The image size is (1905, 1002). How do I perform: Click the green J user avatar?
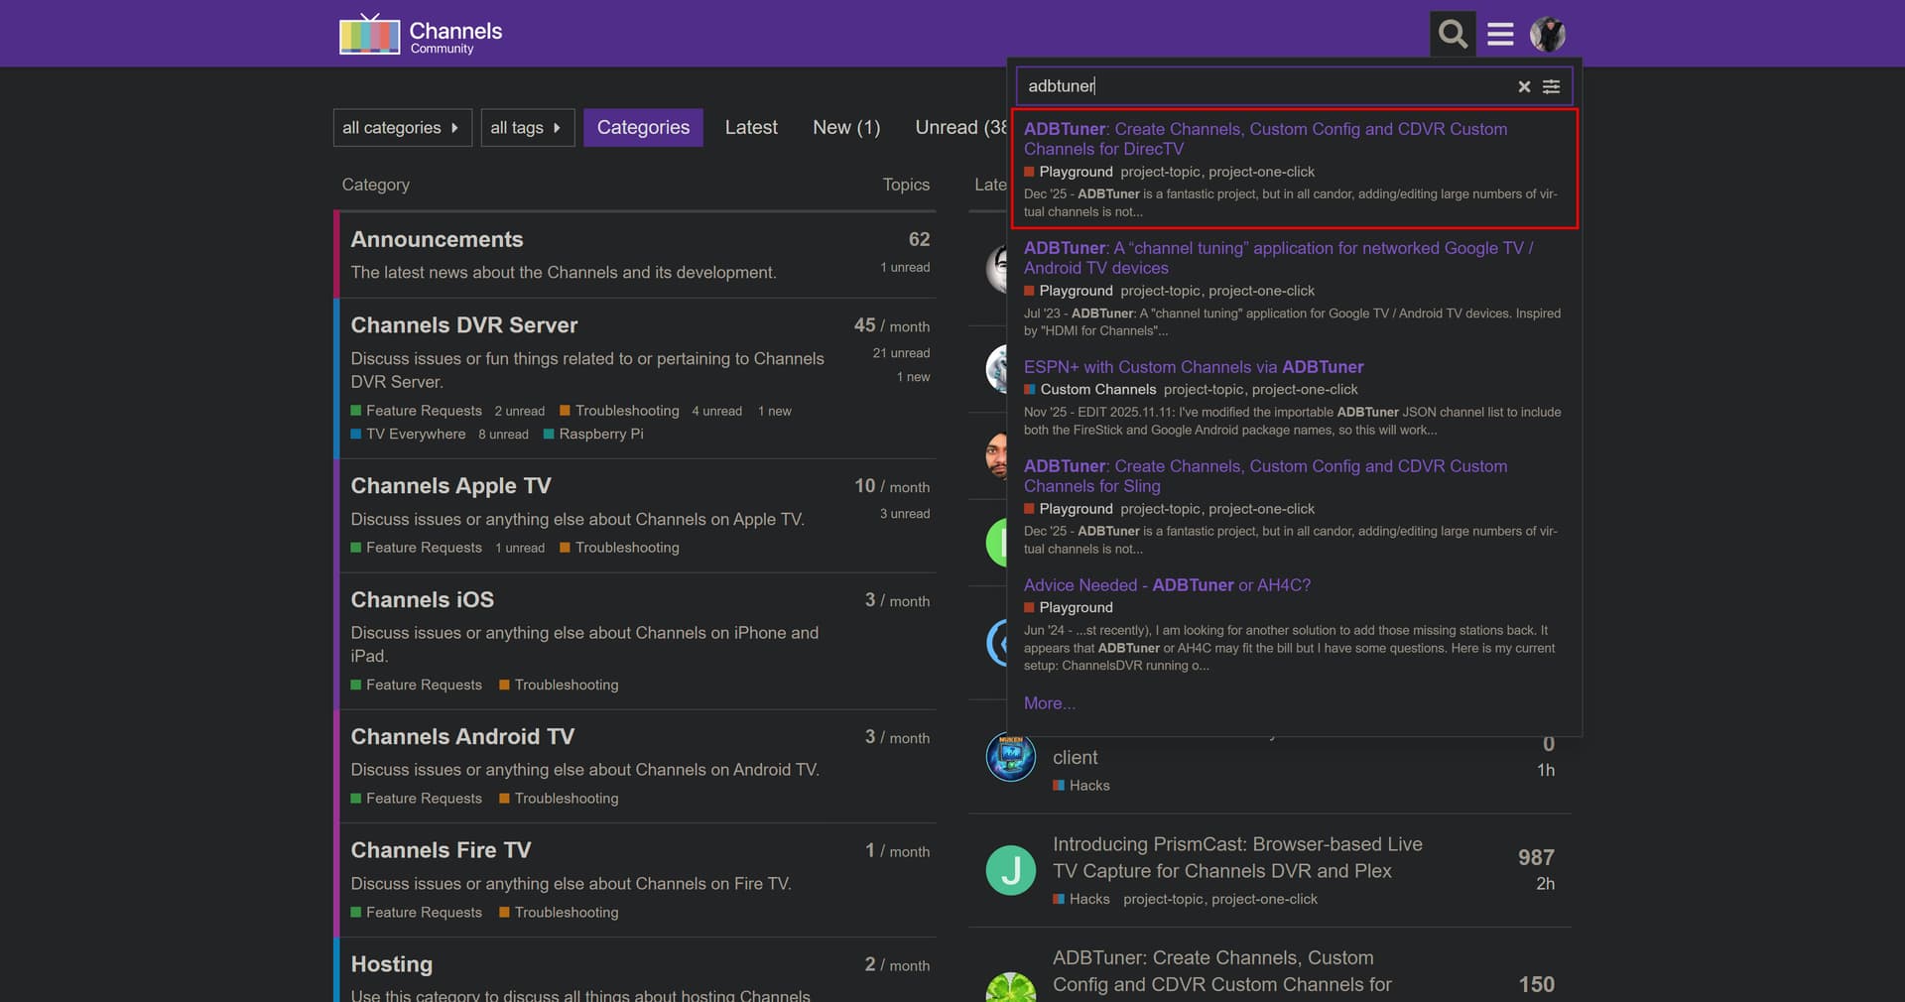(x=1010, y=870)
